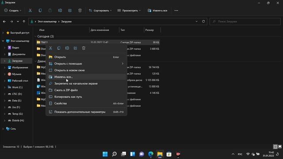
Task: Open Chat app from the taskbar
Action: pos(141,154)
